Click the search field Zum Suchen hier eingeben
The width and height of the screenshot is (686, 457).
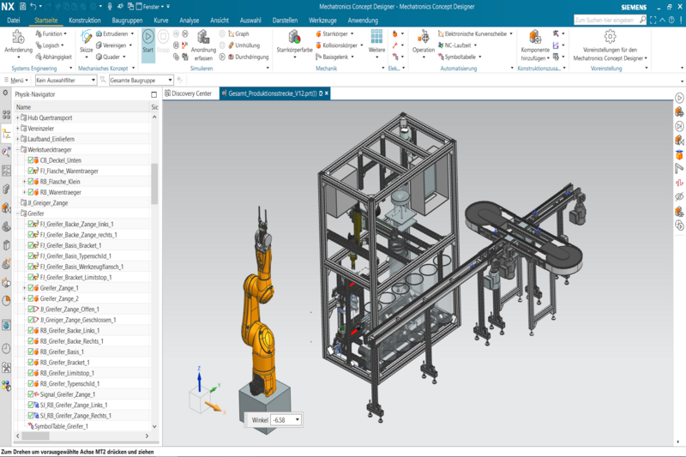605,20
